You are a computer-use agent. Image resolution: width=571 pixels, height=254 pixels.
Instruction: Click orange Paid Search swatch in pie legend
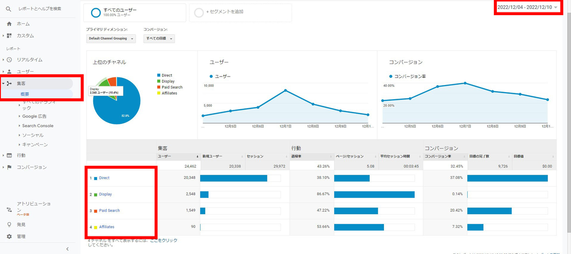point(158,87)
